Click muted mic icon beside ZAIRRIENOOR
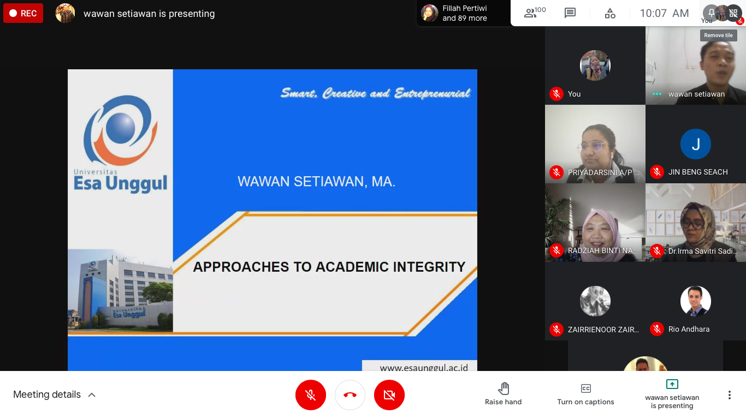The height and width of the screenshot is (419, 746). tap(556, 330)
